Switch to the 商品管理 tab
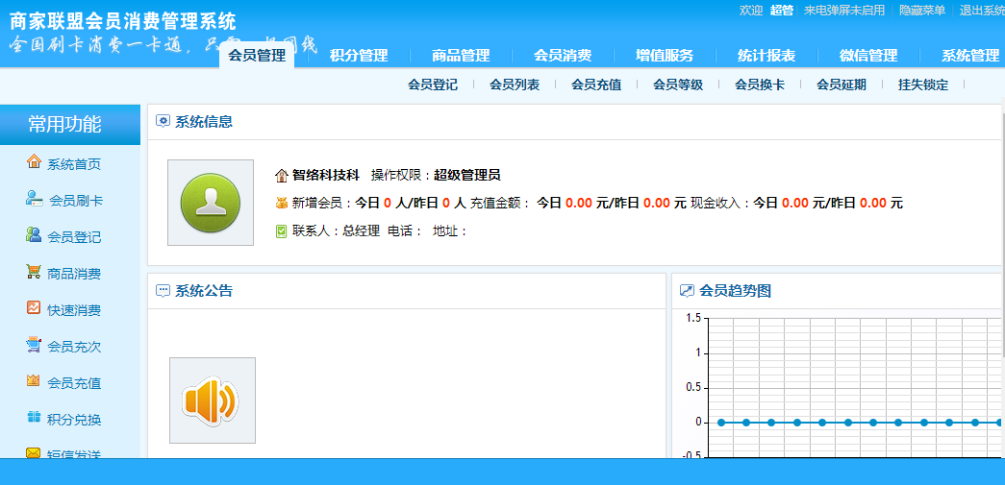This screenshot has width=1005, height=485. [461, 56]
